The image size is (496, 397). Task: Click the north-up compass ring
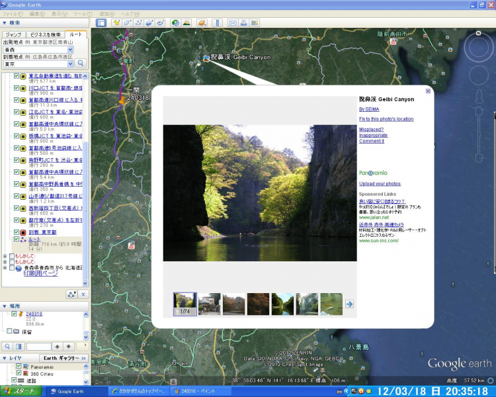(x=479, y=47)
